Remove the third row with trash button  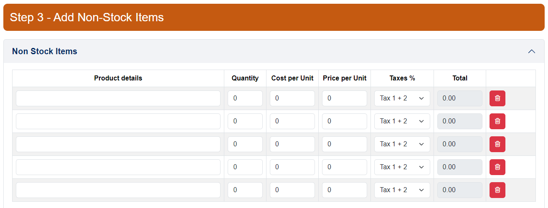click(497, 144)
